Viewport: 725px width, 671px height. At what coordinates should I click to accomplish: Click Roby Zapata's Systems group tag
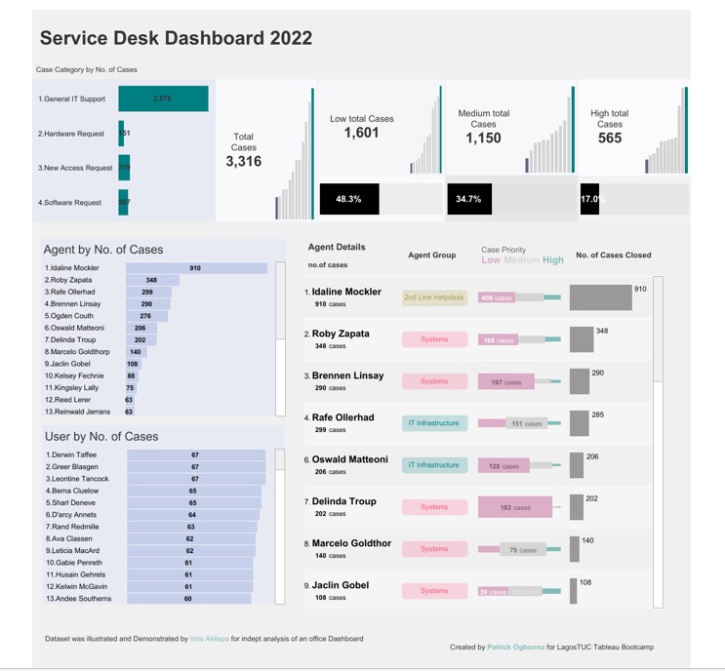pos(434,339)
